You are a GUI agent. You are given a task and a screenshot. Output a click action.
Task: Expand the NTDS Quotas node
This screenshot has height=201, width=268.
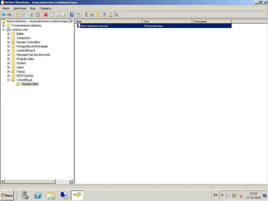click(x=8, y=76)
